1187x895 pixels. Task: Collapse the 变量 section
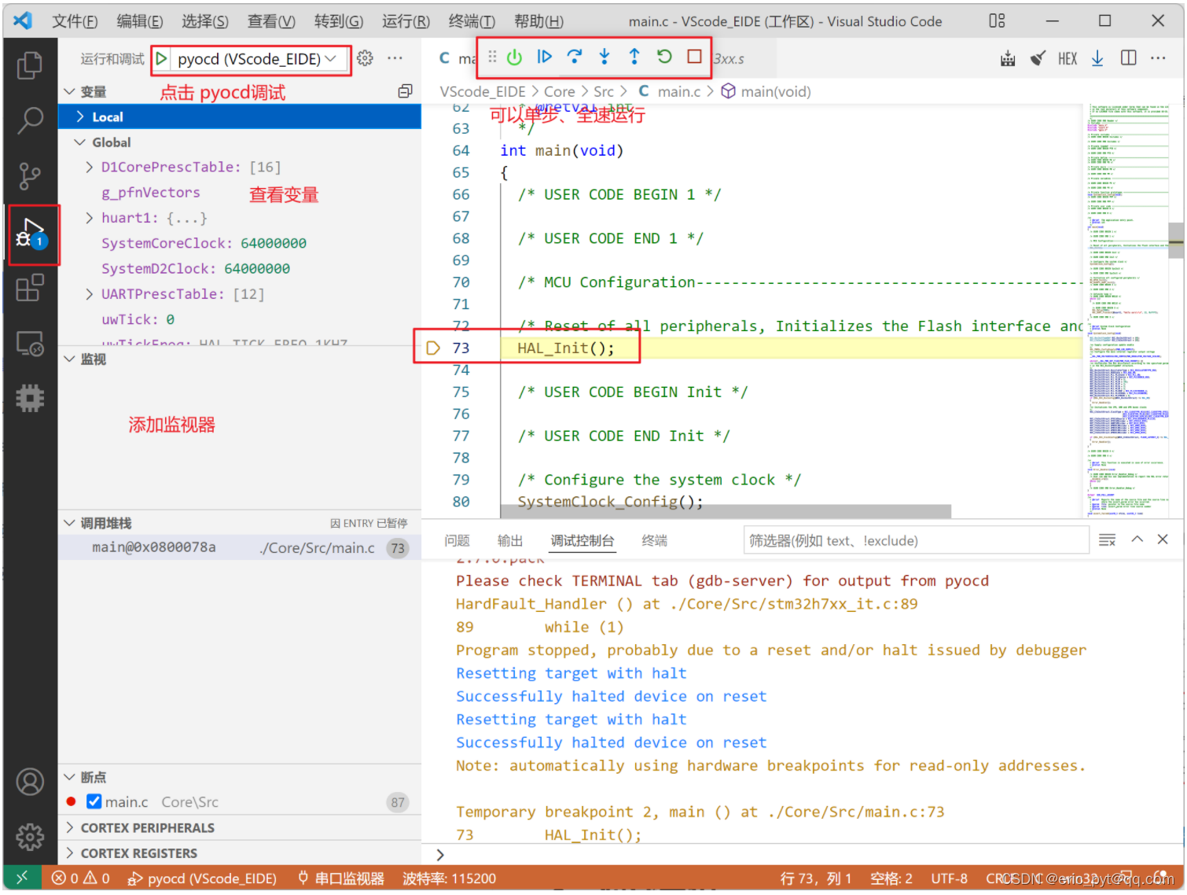point(69,92)
